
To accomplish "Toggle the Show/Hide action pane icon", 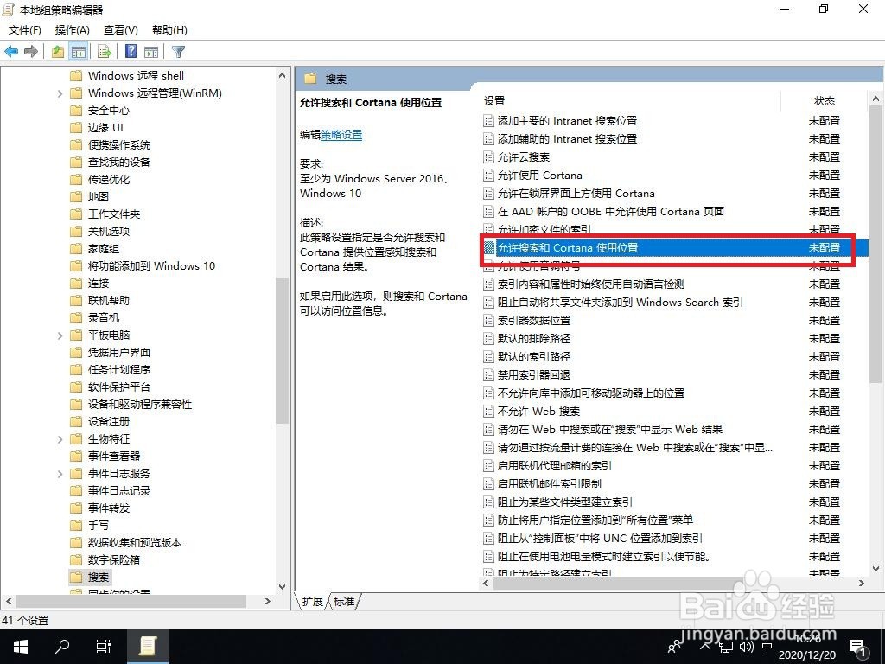I will 151,52.
